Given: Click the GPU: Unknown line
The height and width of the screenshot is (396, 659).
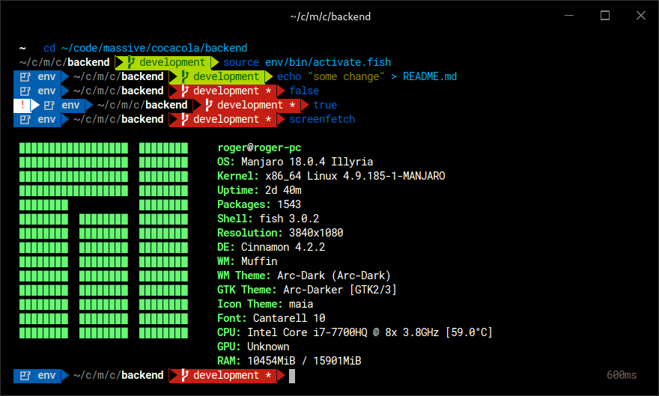Looking at the screenshot, I should (253, 347).
